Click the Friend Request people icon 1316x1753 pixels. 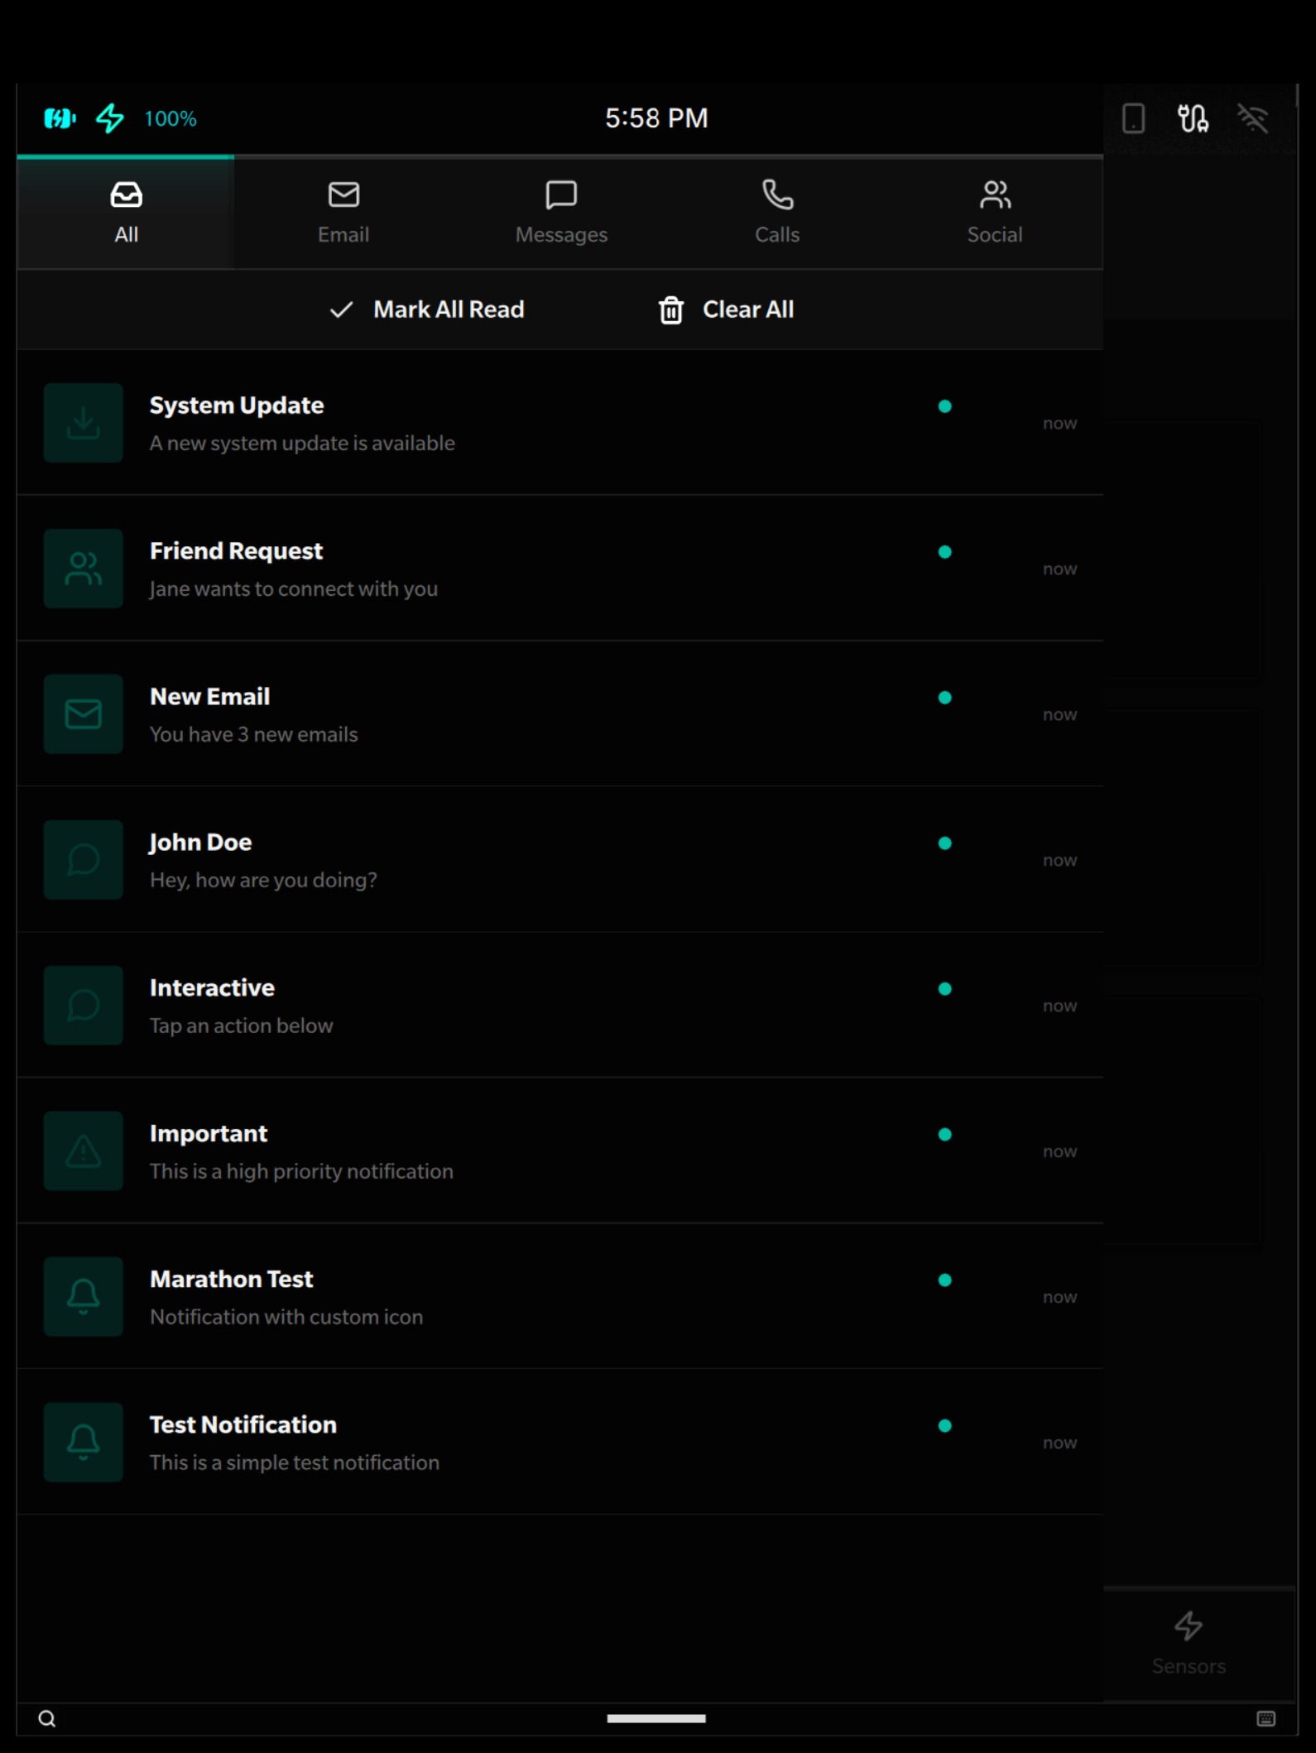[83, 569]
